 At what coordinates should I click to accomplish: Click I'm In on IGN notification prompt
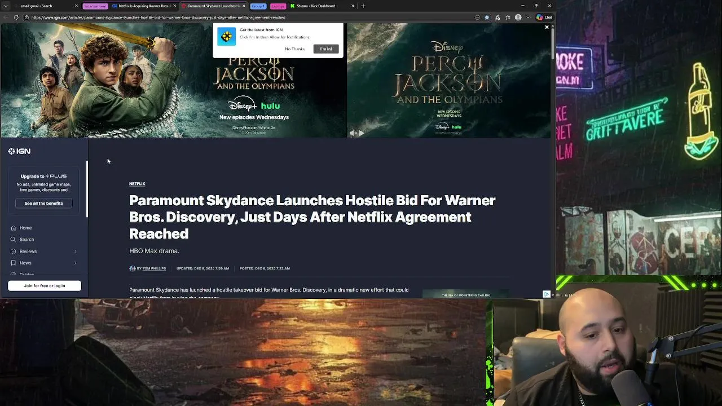(326, 49)
